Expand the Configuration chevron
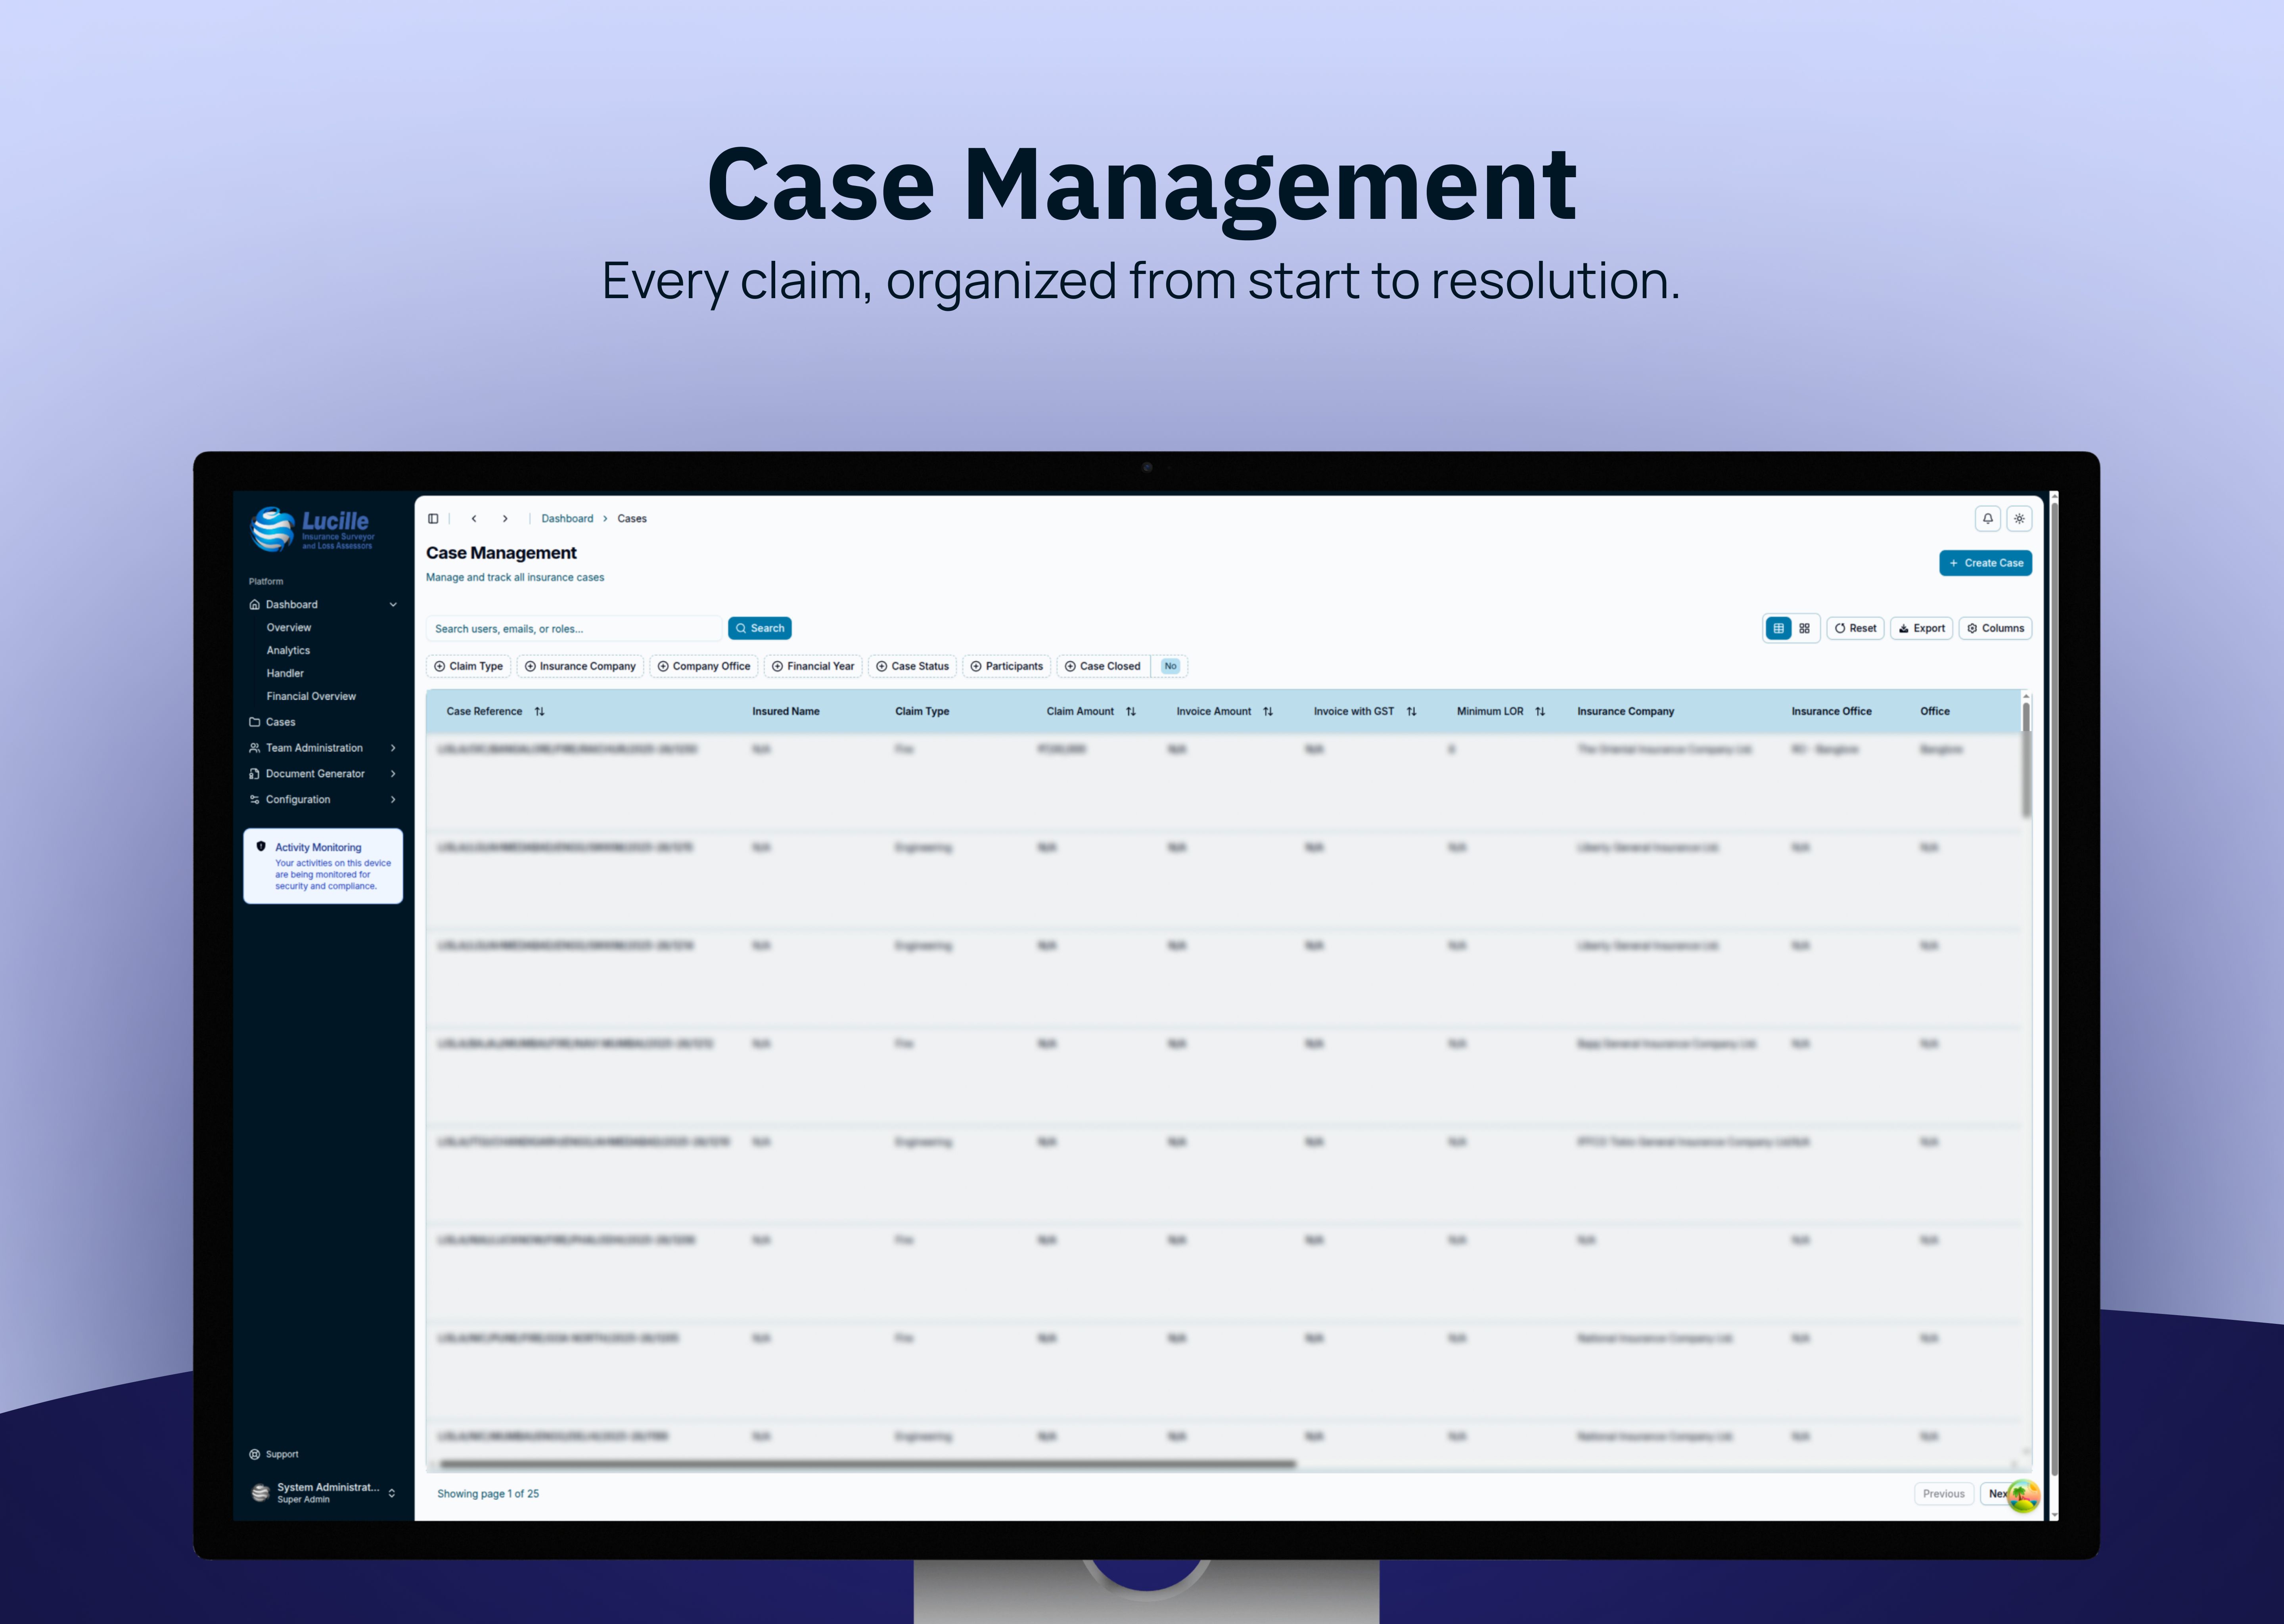 coord(393,800)
